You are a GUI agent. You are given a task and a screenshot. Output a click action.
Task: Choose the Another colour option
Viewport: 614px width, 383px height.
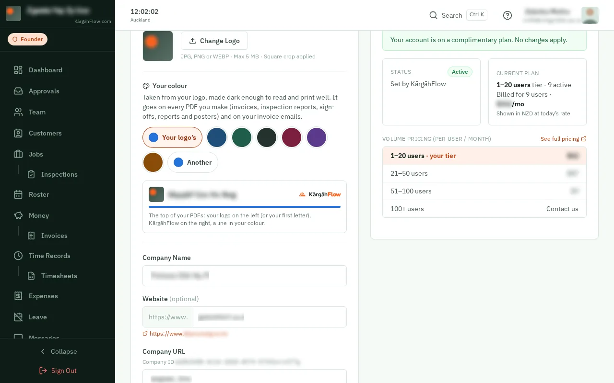pos(193,162)
